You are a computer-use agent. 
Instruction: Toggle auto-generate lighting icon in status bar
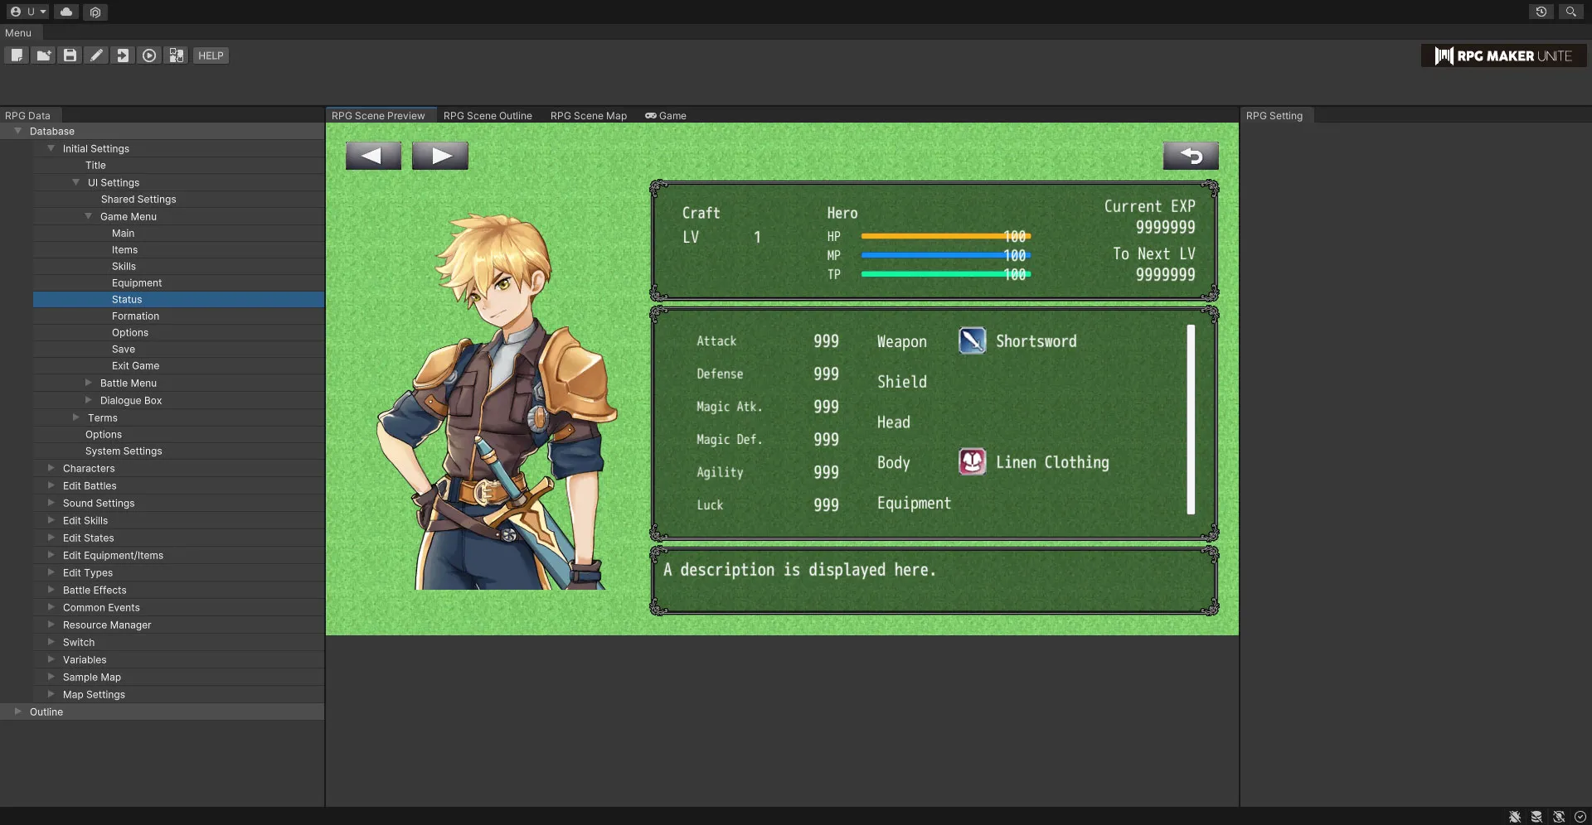tap(1559, 817)
